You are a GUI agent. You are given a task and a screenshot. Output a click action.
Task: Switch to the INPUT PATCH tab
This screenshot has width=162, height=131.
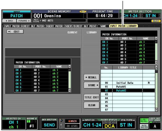tap(12, 26)
